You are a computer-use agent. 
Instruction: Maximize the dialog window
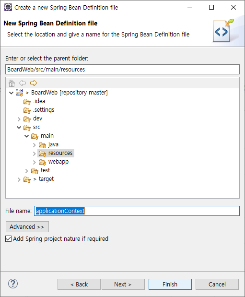211,7
